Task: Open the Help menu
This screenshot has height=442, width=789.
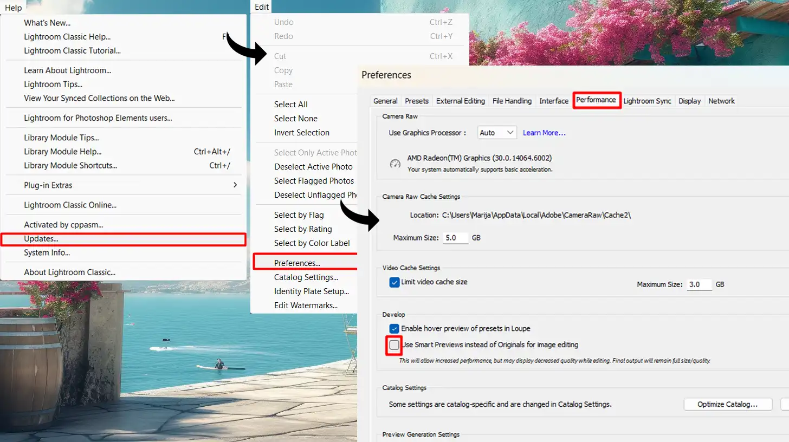Action: pyautogui.click(x=13, y=8)
